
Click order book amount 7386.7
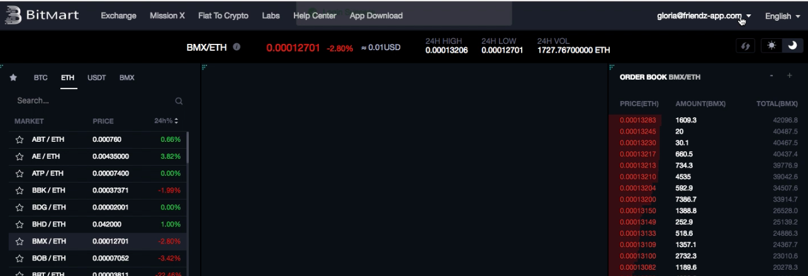[686, 199]
